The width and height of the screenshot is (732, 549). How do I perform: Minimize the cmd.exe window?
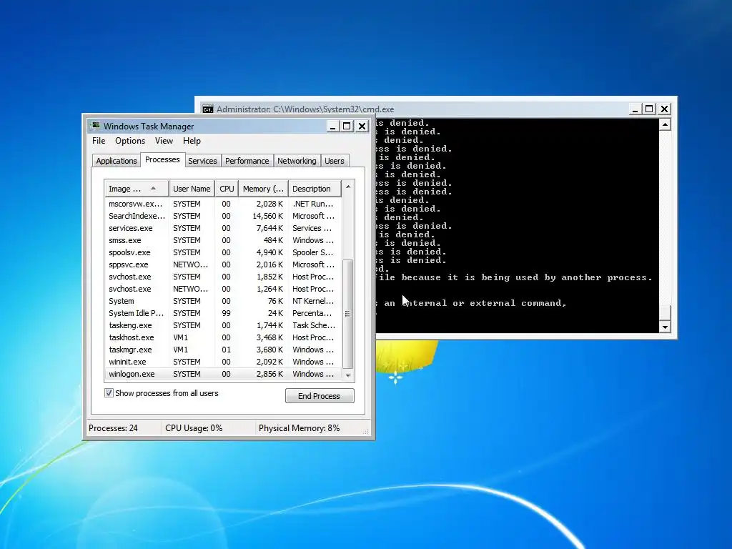(x=635, y=109)
